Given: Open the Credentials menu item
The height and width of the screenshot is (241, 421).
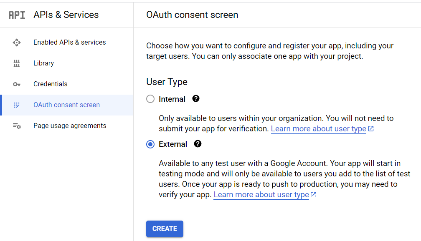Looking at the screenshot, I should click(50, 84).
